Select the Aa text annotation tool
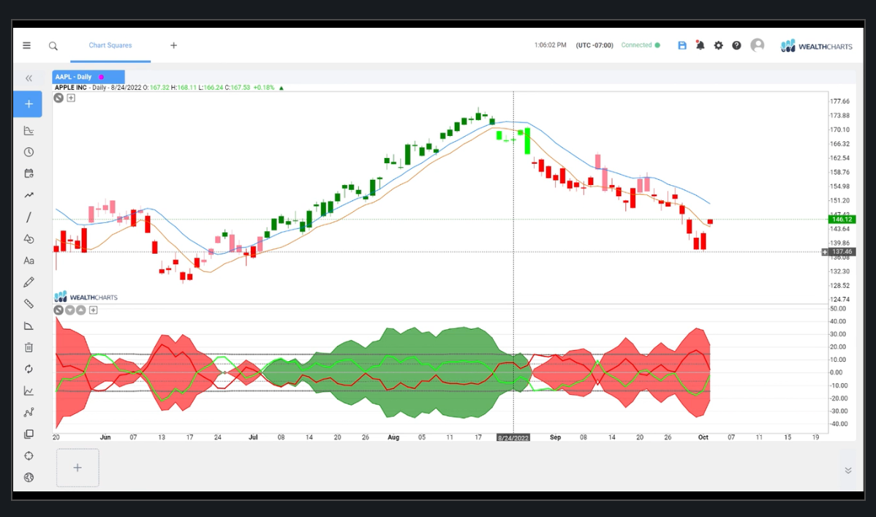Image resolution: width=876 pixels, height=517 pixels. point(29,260)
